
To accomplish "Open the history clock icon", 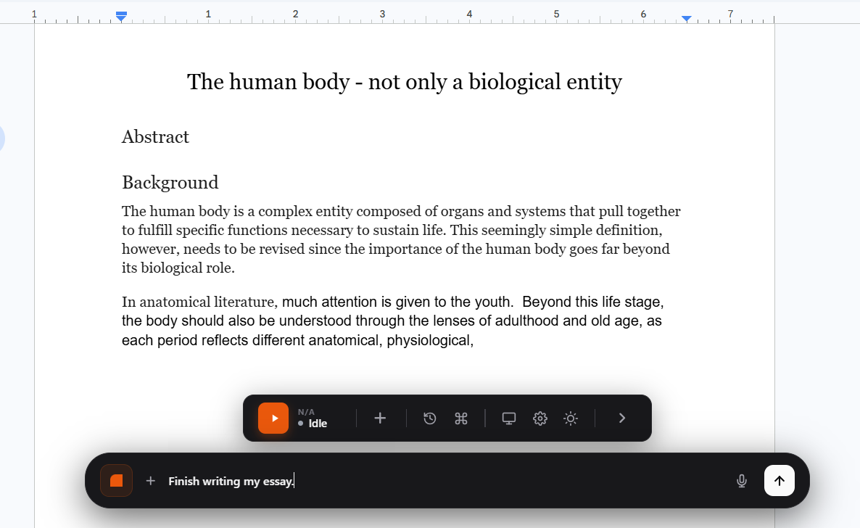I will 429,418.
